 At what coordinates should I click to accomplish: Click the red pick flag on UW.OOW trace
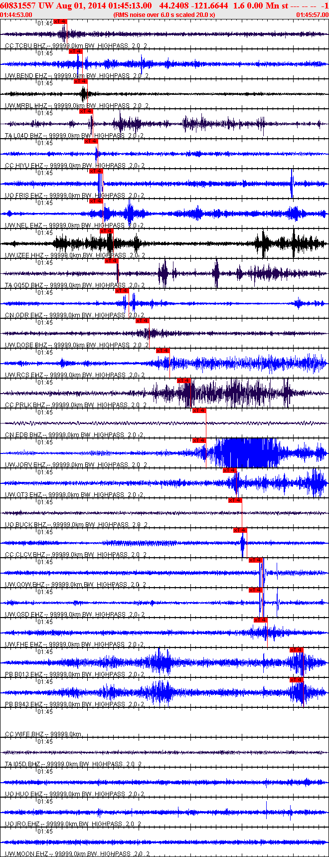pyautogui.click(x=255, y=560)
